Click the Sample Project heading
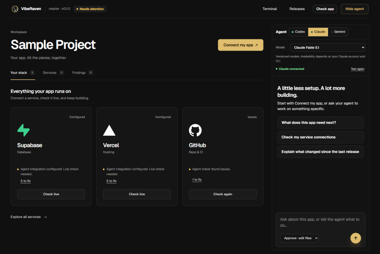The image size is (380, 254). [x=53, y=45]
